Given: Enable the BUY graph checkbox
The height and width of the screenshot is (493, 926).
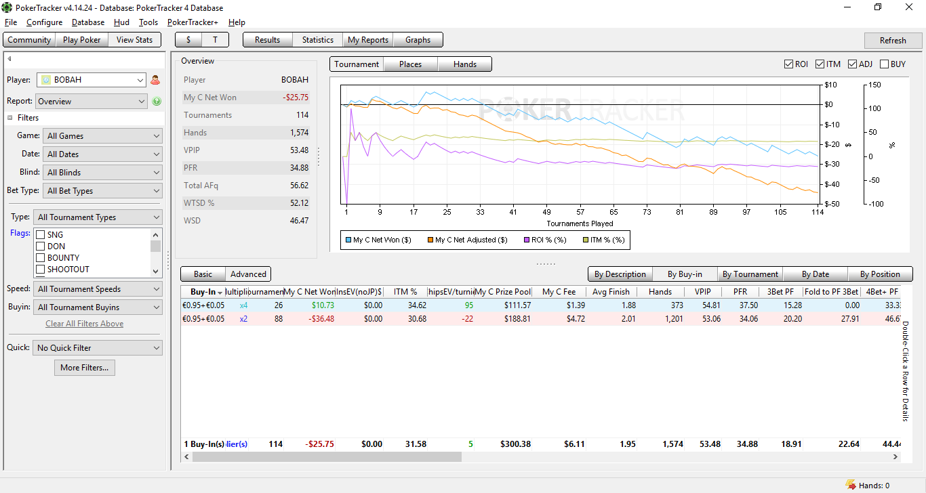Looking at the screenshot, I should 884,64.
